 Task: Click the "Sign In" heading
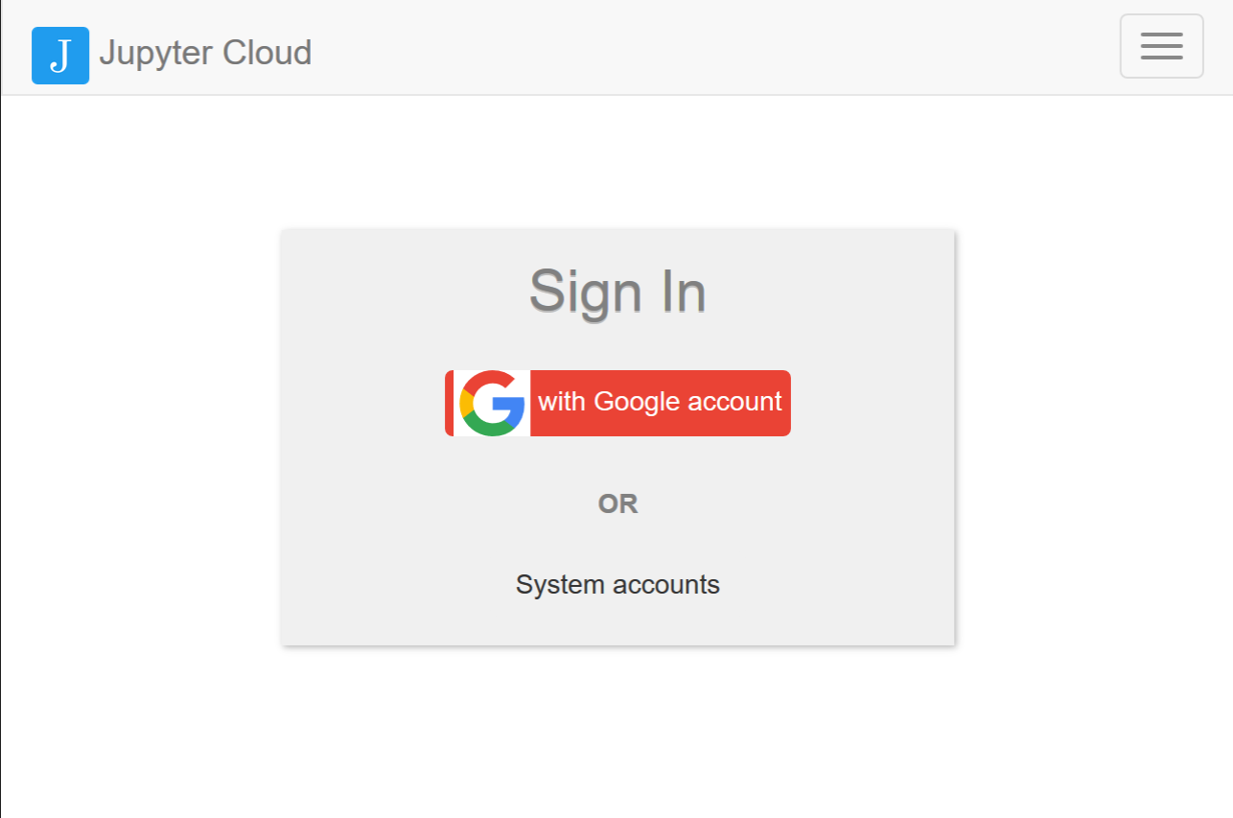[617, 291]
